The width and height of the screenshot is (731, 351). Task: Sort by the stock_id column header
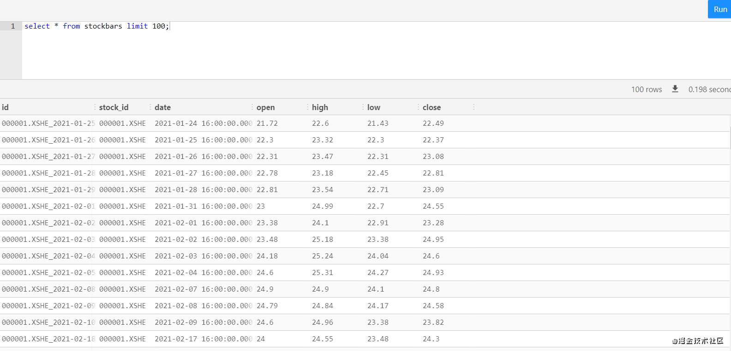[114, 107]
